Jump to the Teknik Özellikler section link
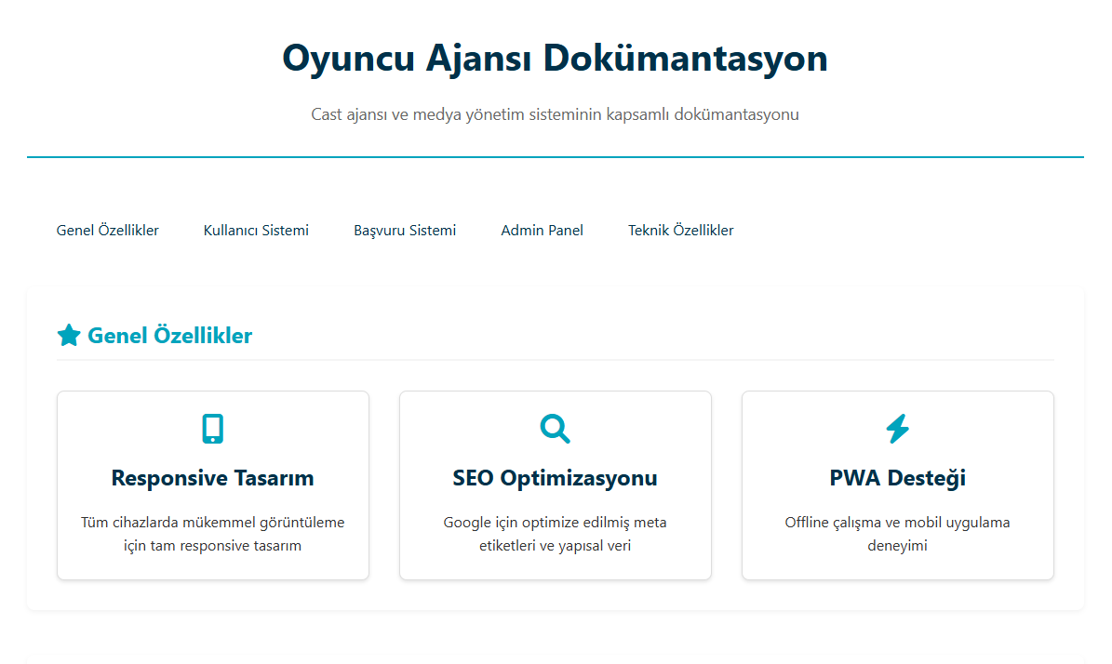This screenshot has height=664, width=1112. 680,231
